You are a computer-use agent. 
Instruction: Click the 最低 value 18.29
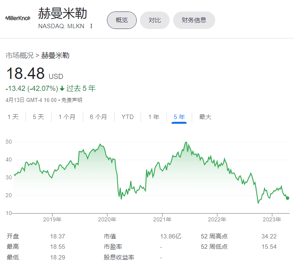(x=57, y=257)
